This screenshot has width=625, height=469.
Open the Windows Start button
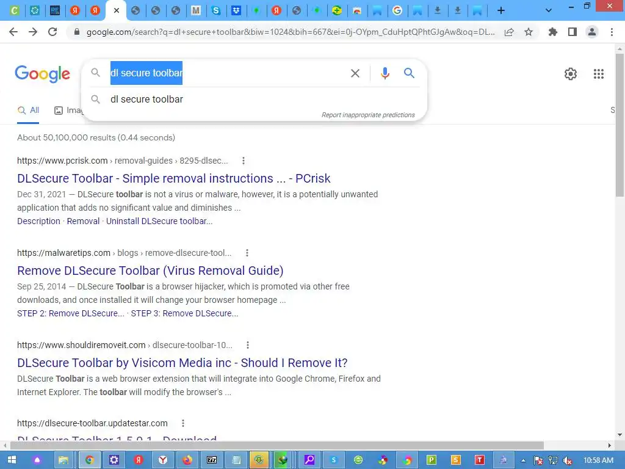(12, 460)
